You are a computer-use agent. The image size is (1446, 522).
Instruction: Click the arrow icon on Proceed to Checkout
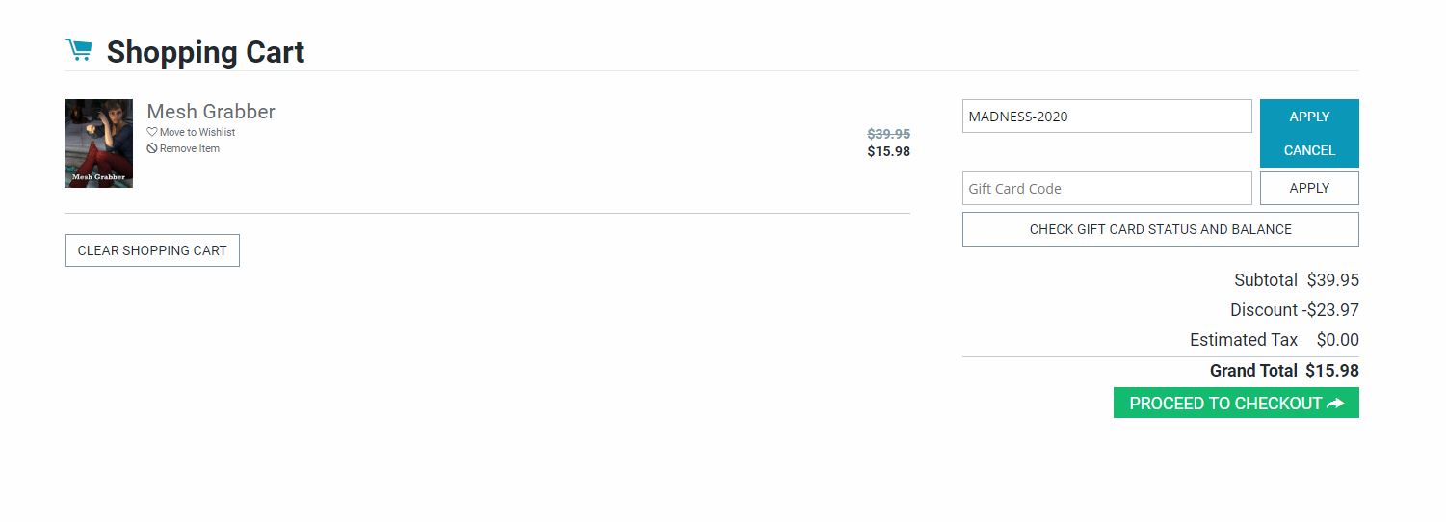[x=1334, y=404]
